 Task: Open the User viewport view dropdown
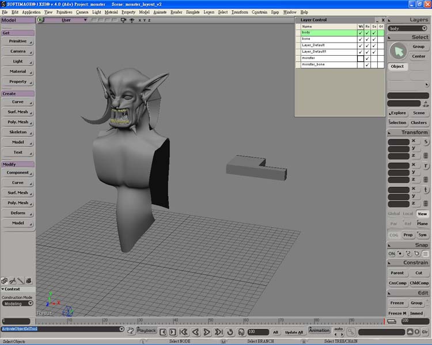tap(66, 20)
